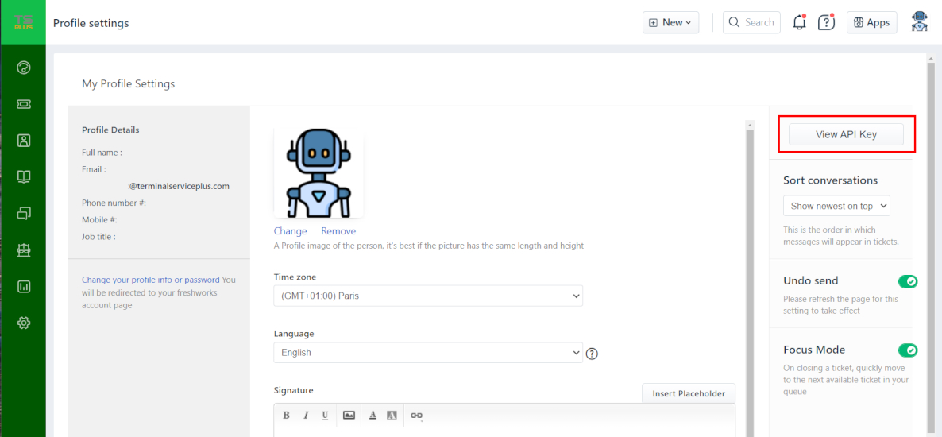The image size is (942, 437).
Task: Open the Solutions book icon
Action: [24, 176]
